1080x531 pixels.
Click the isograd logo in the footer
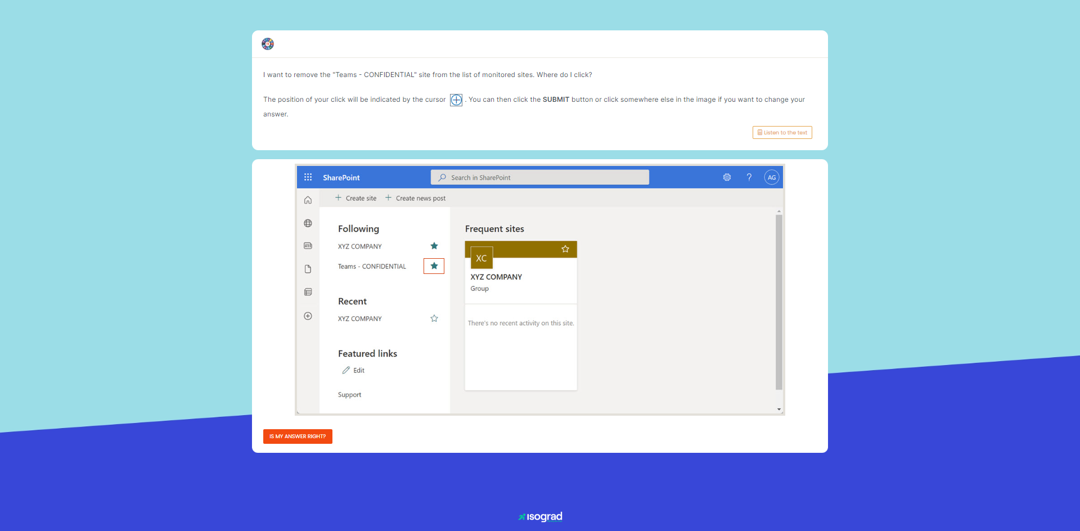coord(540,516)
